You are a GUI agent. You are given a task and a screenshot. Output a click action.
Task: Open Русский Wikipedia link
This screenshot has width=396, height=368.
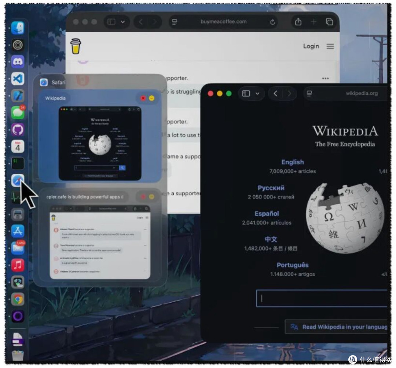271,188
